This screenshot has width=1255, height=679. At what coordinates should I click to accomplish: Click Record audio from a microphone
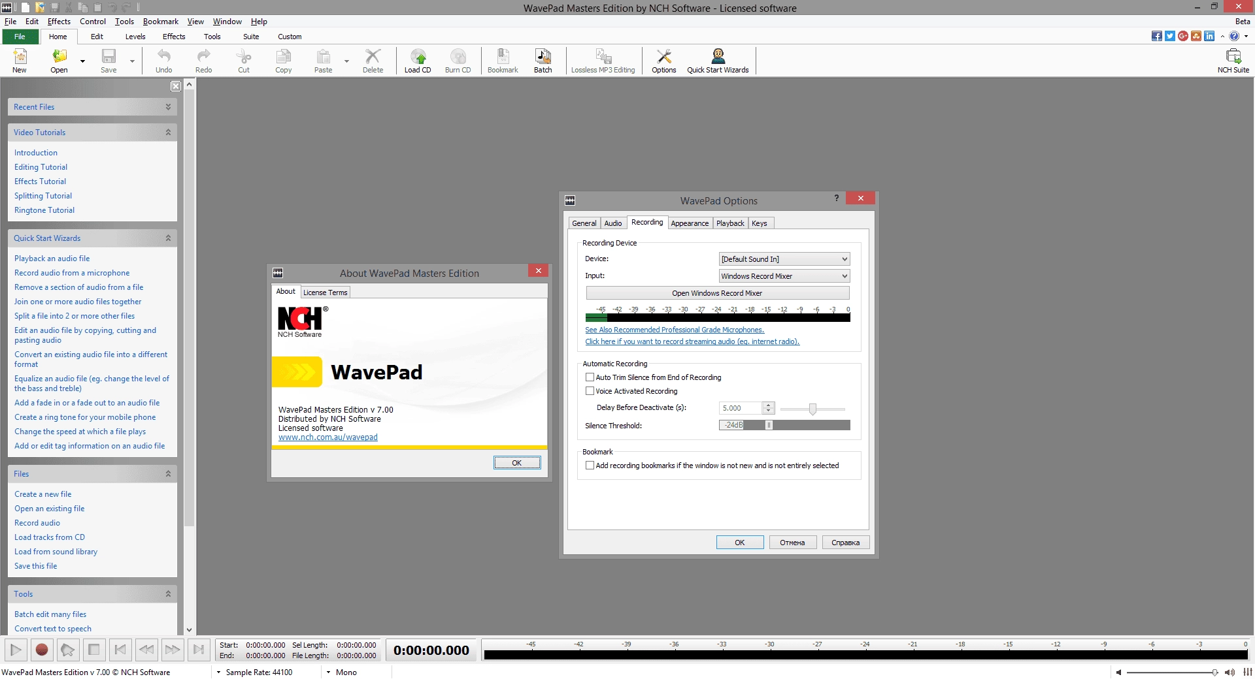(x=72, y=273)
